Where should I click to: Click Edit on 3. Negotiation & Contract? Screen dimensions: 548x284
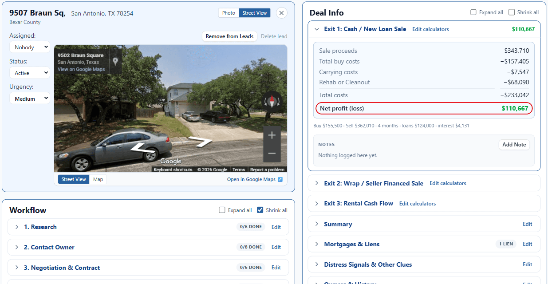coord(276,268)
